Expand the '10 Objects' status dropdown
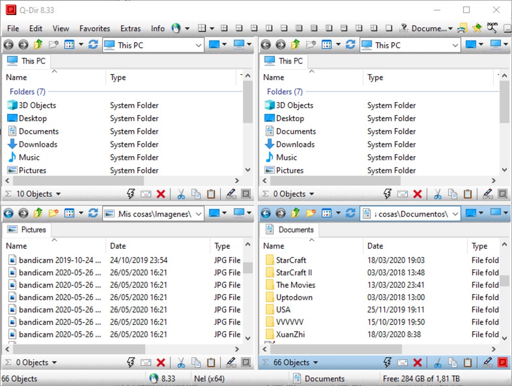The height and width of the screenshot is (386, 512). coord(58,194)
